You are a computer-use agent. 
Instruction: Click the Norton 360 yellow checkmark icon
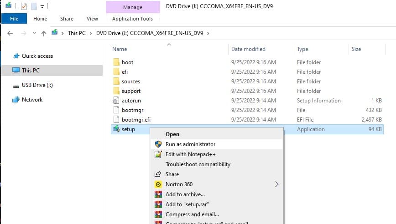(158, 184)
